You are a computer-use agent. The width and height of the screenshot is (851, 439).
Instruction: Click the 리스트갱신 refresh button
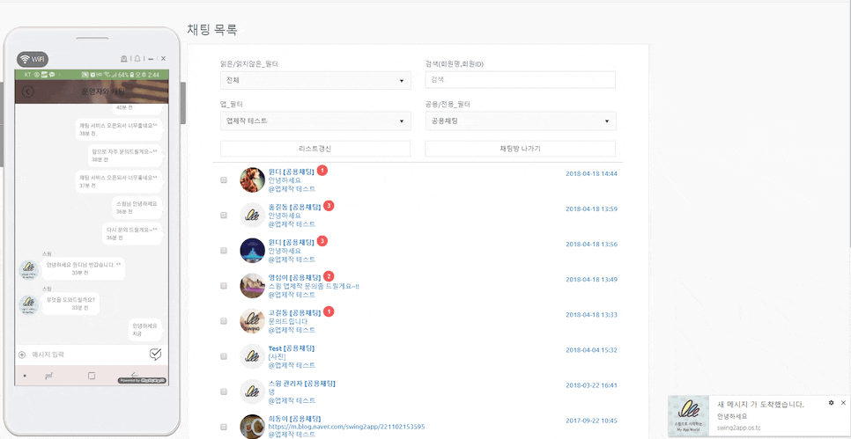tap(315, 149)
